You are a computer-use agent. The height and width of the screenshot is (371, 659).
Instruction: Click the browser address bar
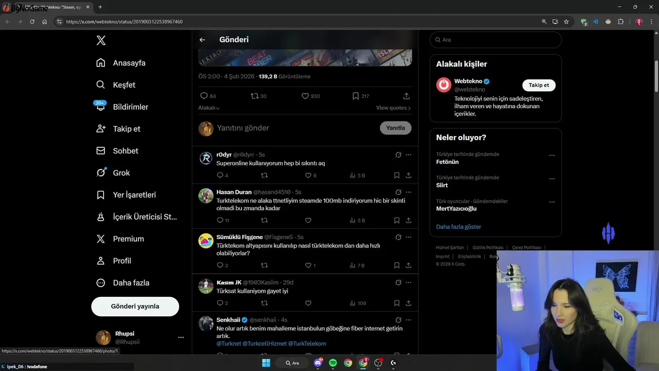coord(299,22)
